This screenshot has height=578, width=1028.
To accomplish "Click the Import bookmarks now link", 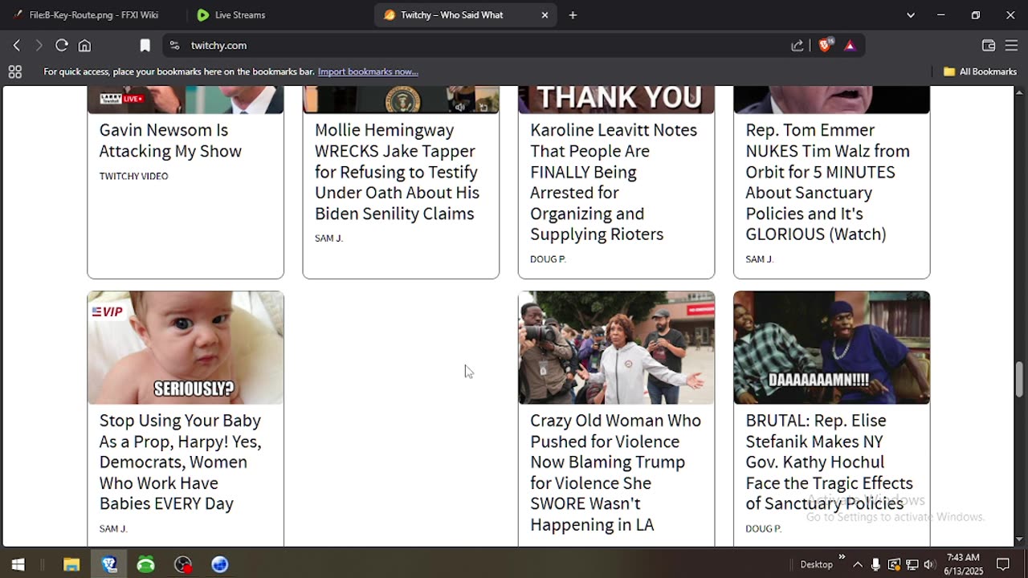I will [368, 71].
